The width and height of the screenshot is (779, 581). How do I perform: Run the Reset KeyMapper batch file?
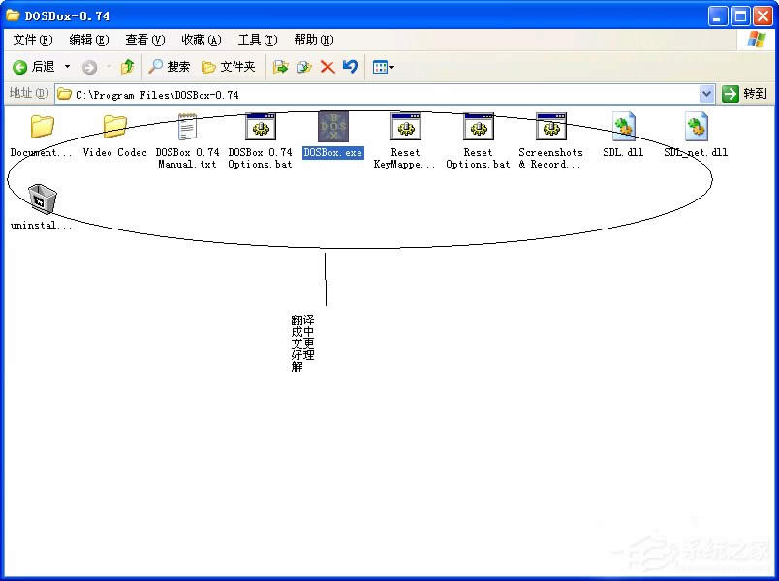point(405,127)
